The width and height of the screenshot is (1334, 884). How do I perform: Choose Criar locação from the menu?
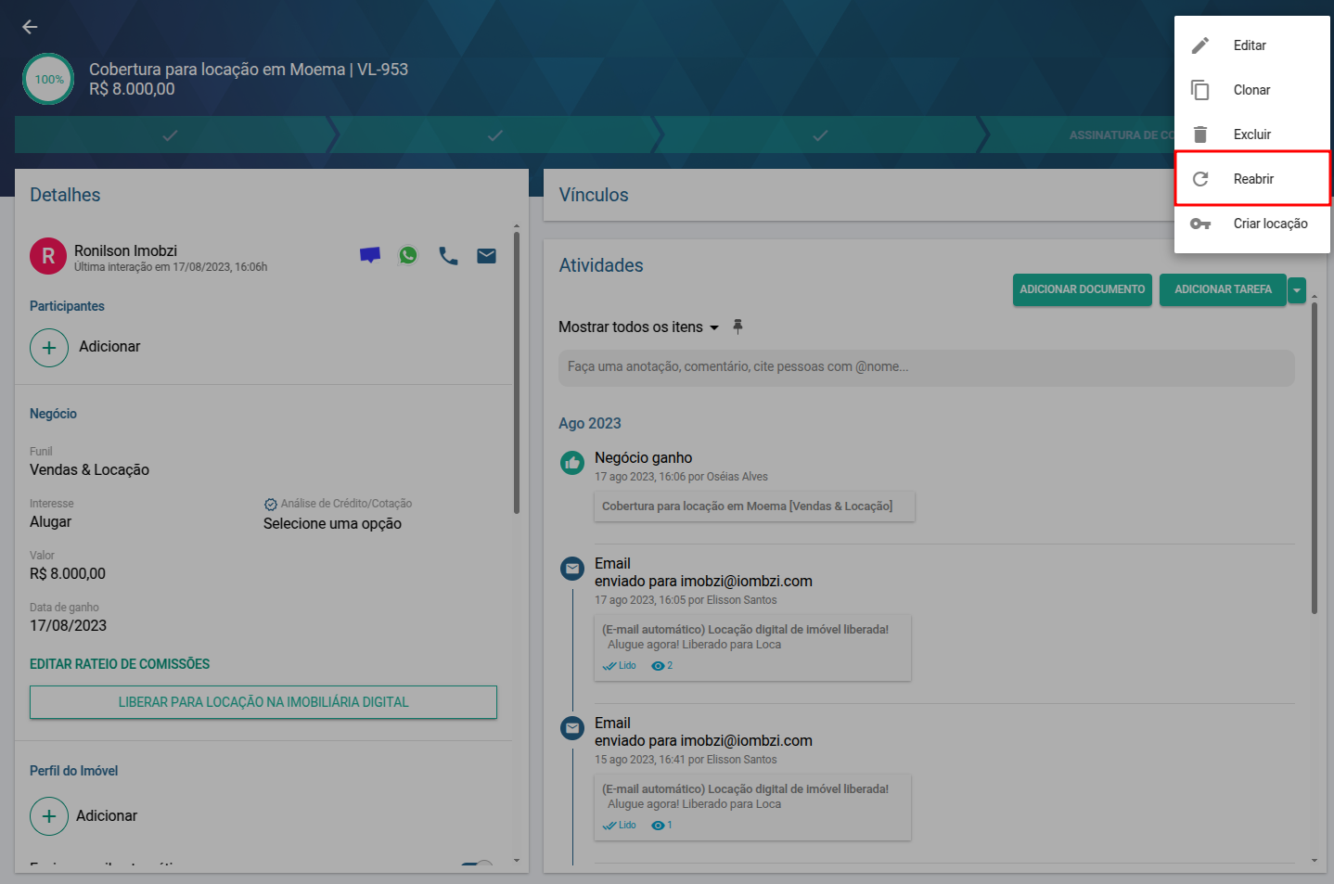click(x=1252, y=224)
